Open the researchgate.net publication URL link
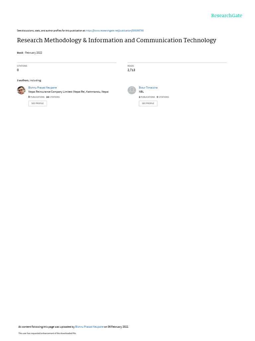The width and height of the screenshot is (255, 341). pyautogui.click(x=115, y=31)
